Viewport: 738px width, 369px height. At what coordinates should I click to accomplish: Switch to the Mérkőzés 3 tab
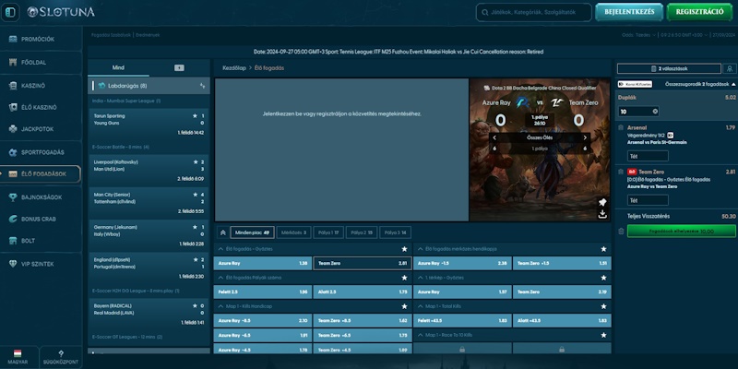[x=293, y=232]
